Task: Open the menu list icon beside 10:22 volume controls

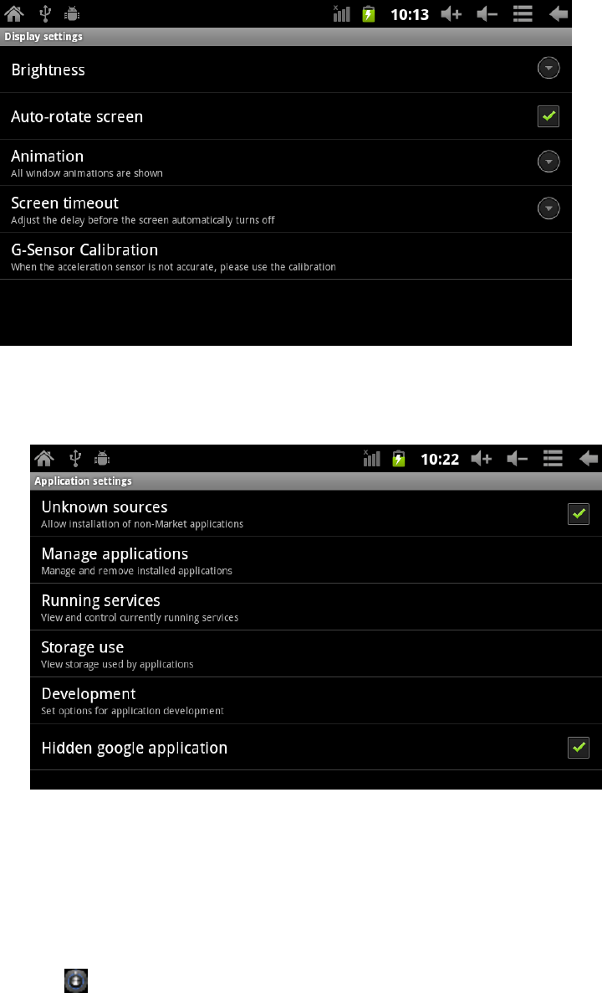Action: (553, 459)
